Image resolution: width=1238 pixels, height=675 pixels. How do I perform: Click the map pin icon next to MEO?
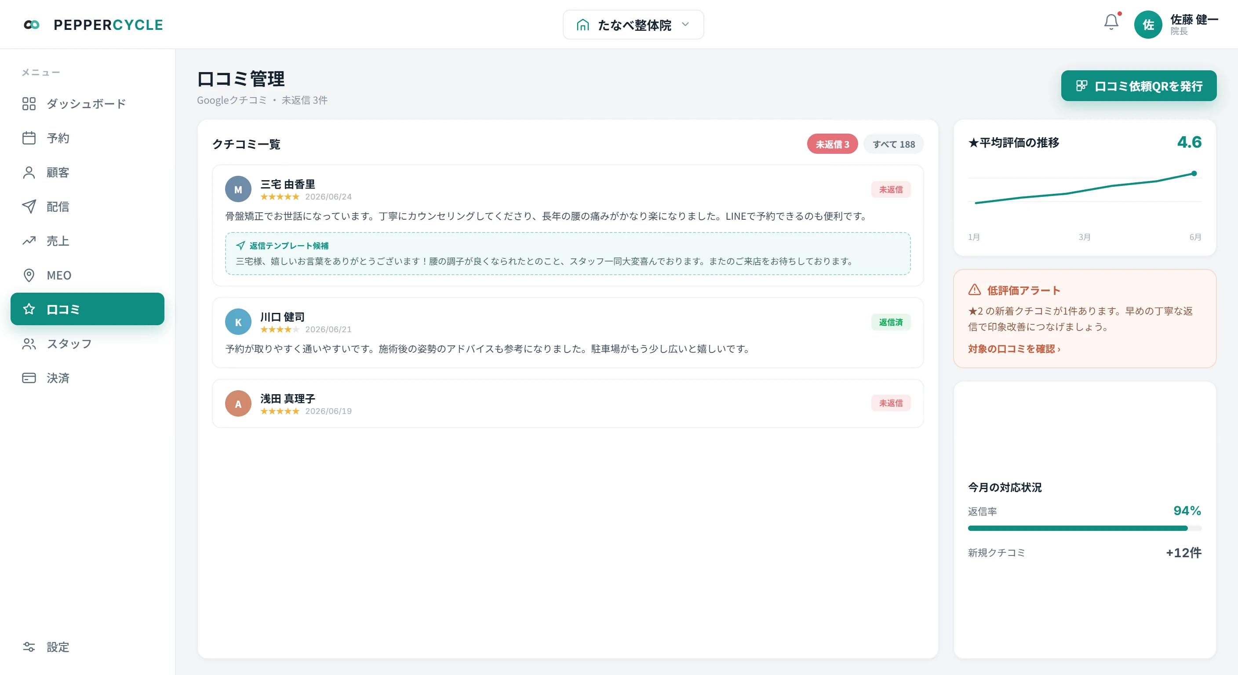point(29,275)
